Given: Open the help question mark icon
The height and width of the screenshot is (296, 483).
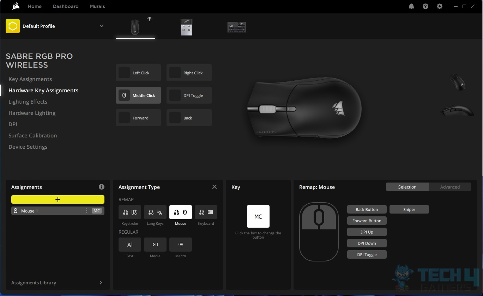Looking at the screenshot, I should coord(425,6).
